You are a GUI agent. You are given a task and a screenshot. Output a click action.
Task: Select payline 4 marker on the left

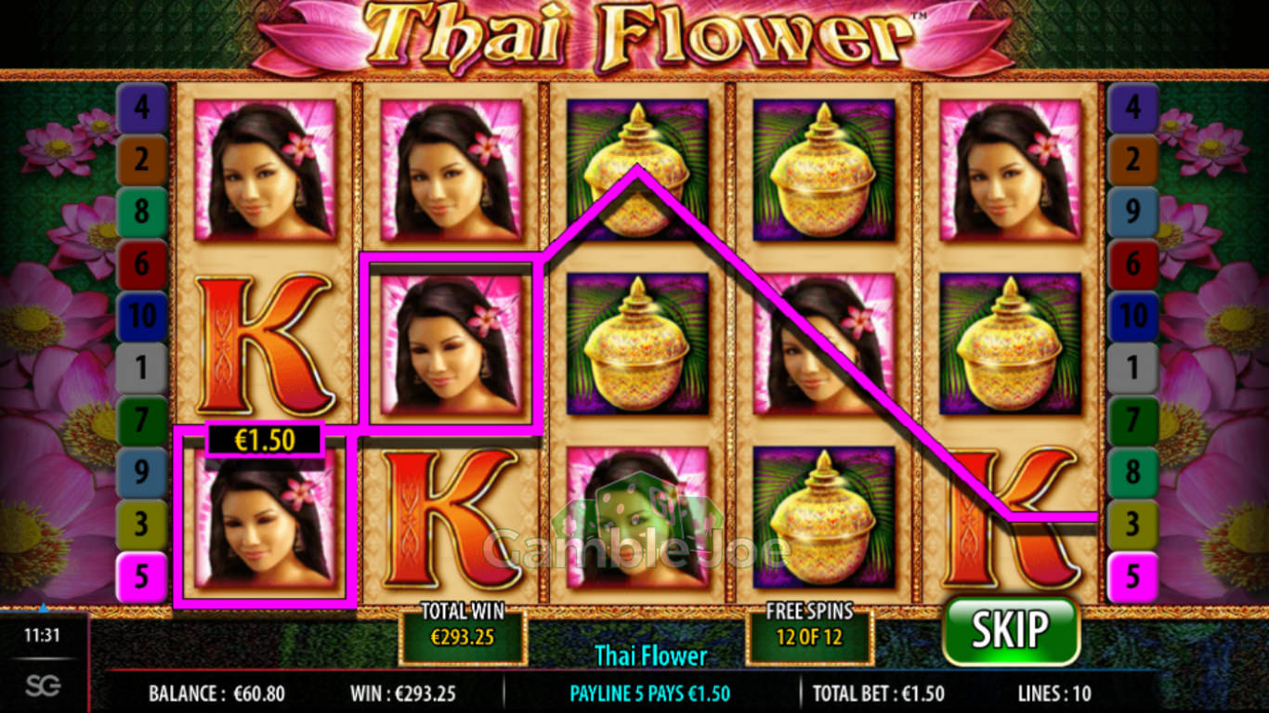[x=141, y=108]
